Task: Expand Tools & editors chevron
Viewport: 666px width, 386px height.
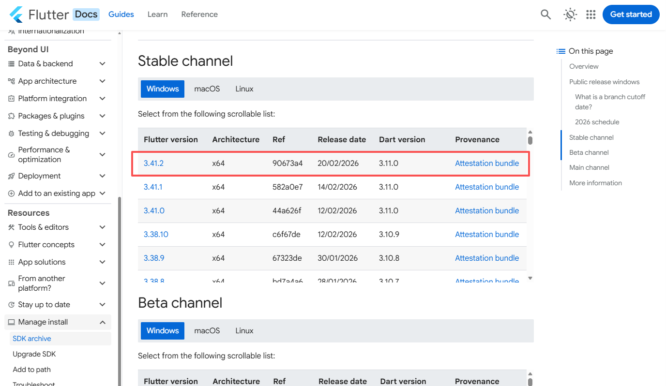Action: point(102,227)
